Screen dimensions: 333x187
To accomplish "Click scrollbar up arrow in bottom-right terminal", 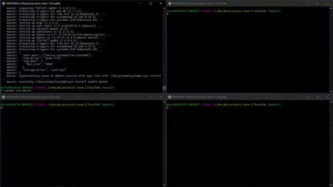I will tap(331, 102).
